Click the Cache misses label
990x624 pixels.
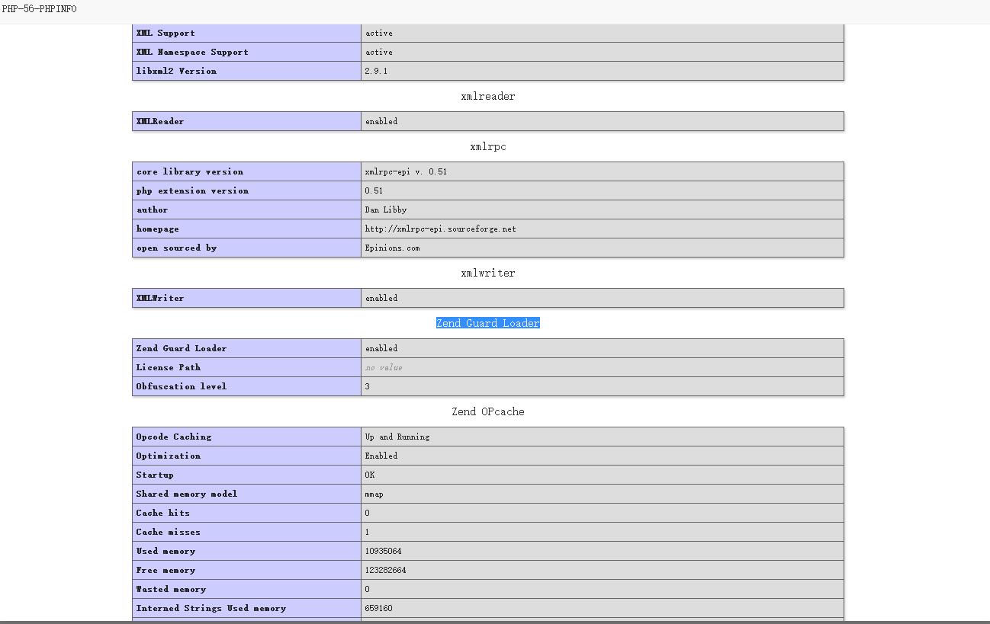pos(169,532)
